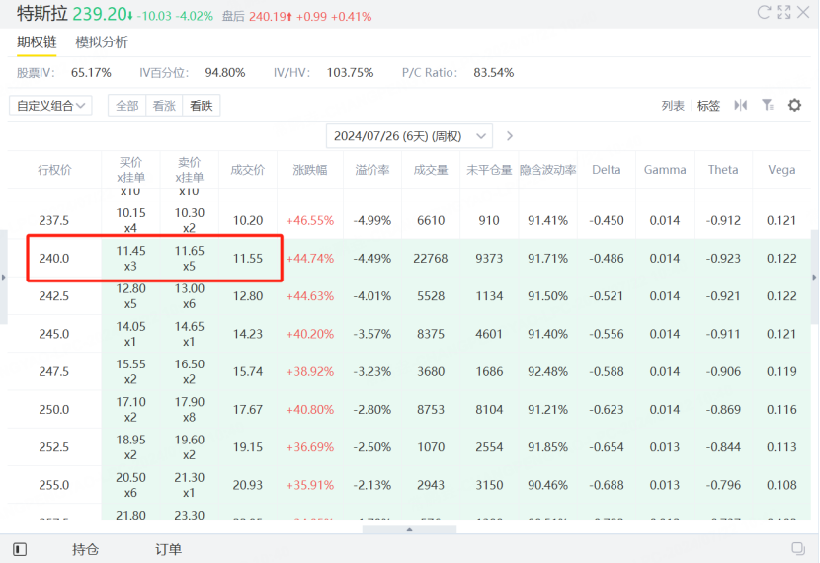The width and height of the screenshot is (820, 563).
Task: Click the 股票IV 65.17% value
Action: tap(91, 73)
